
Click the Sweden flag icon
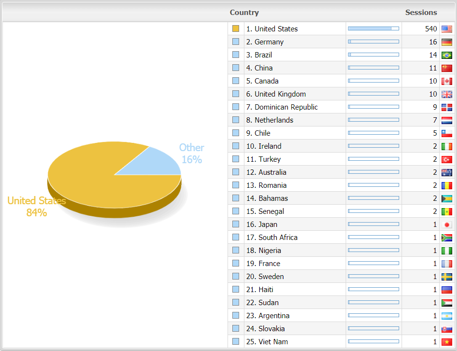446,277
